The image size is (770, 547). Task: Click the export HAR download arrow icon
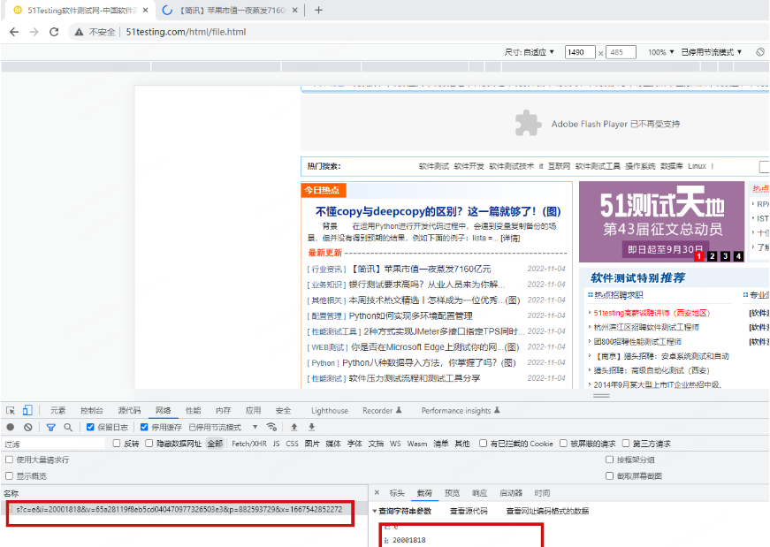pyautogui.click(x=311, y=427)
